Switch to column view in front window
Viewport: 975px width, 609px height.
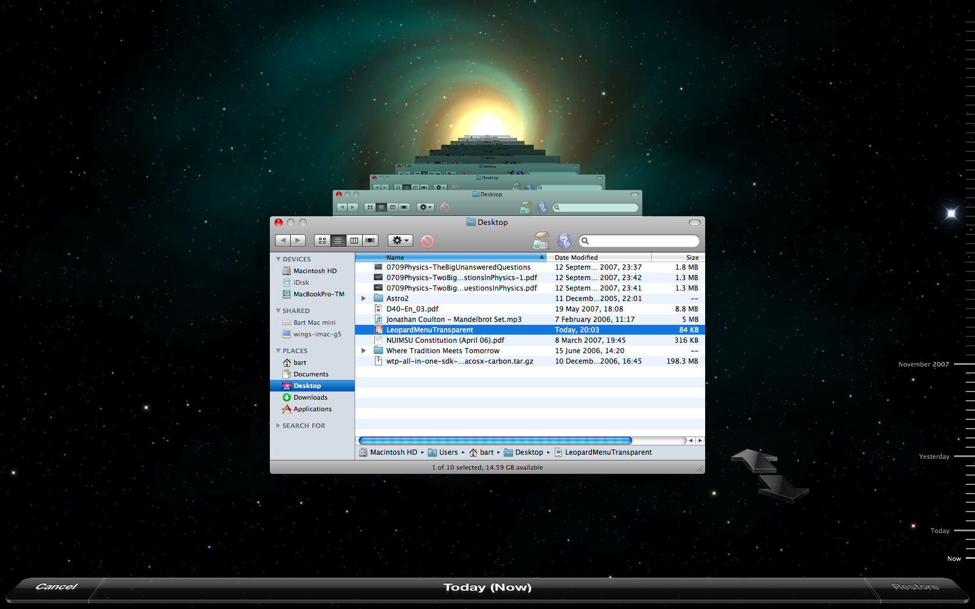tap(354, 240)
